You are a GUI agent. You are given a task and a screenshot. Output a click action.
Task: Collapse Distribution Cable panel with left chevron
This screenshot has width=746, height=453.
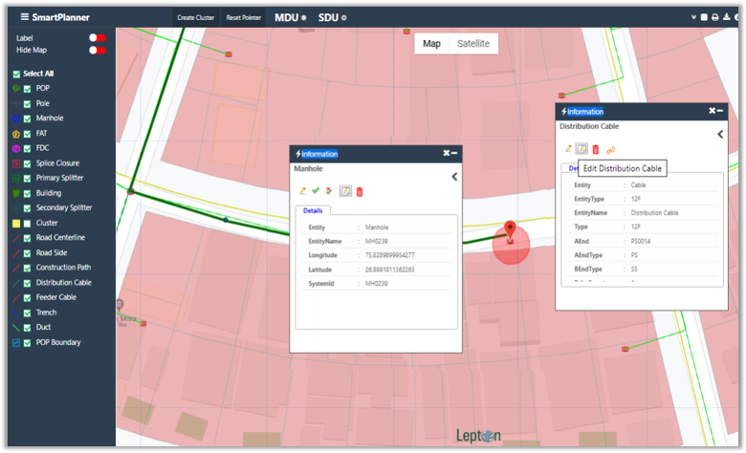[720, 135]
